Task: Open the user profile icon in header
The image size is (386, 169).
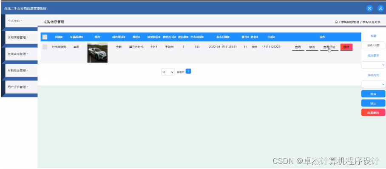Action: [x=380, y=9]
